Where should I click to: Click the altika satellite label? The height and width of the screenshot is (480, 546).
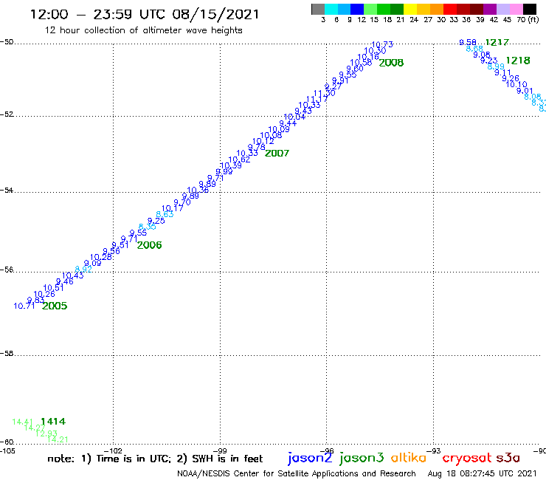[409, 458]
